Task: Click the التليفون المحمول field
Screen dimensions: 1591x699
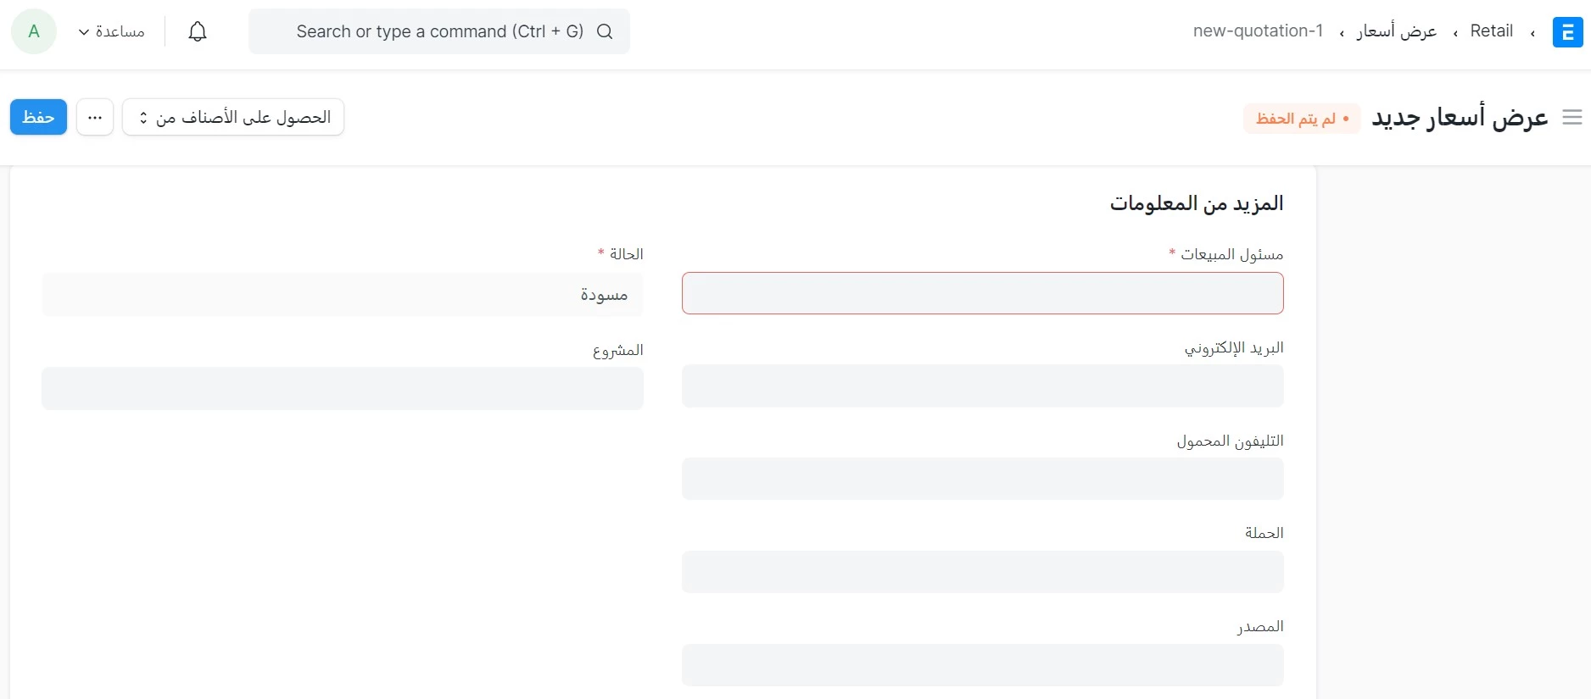Action: pyautogui.click(x=982, y=479)
